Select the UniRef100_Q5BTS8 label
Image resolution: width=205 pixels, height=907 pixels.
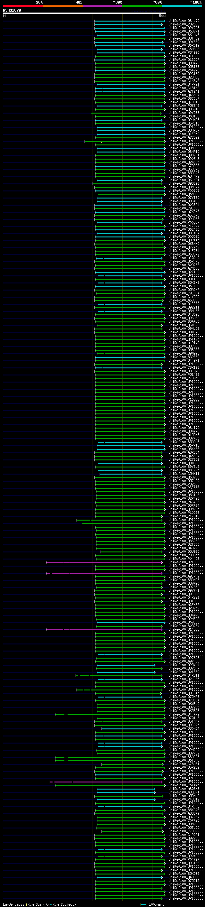(x=184, y=67)
